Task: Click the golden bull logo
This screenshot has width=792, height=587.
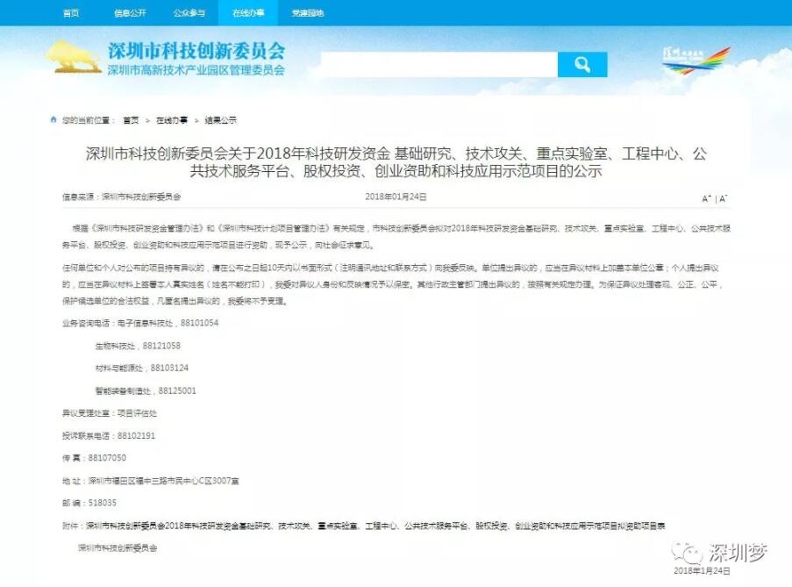Action: [x=74, y=57]
